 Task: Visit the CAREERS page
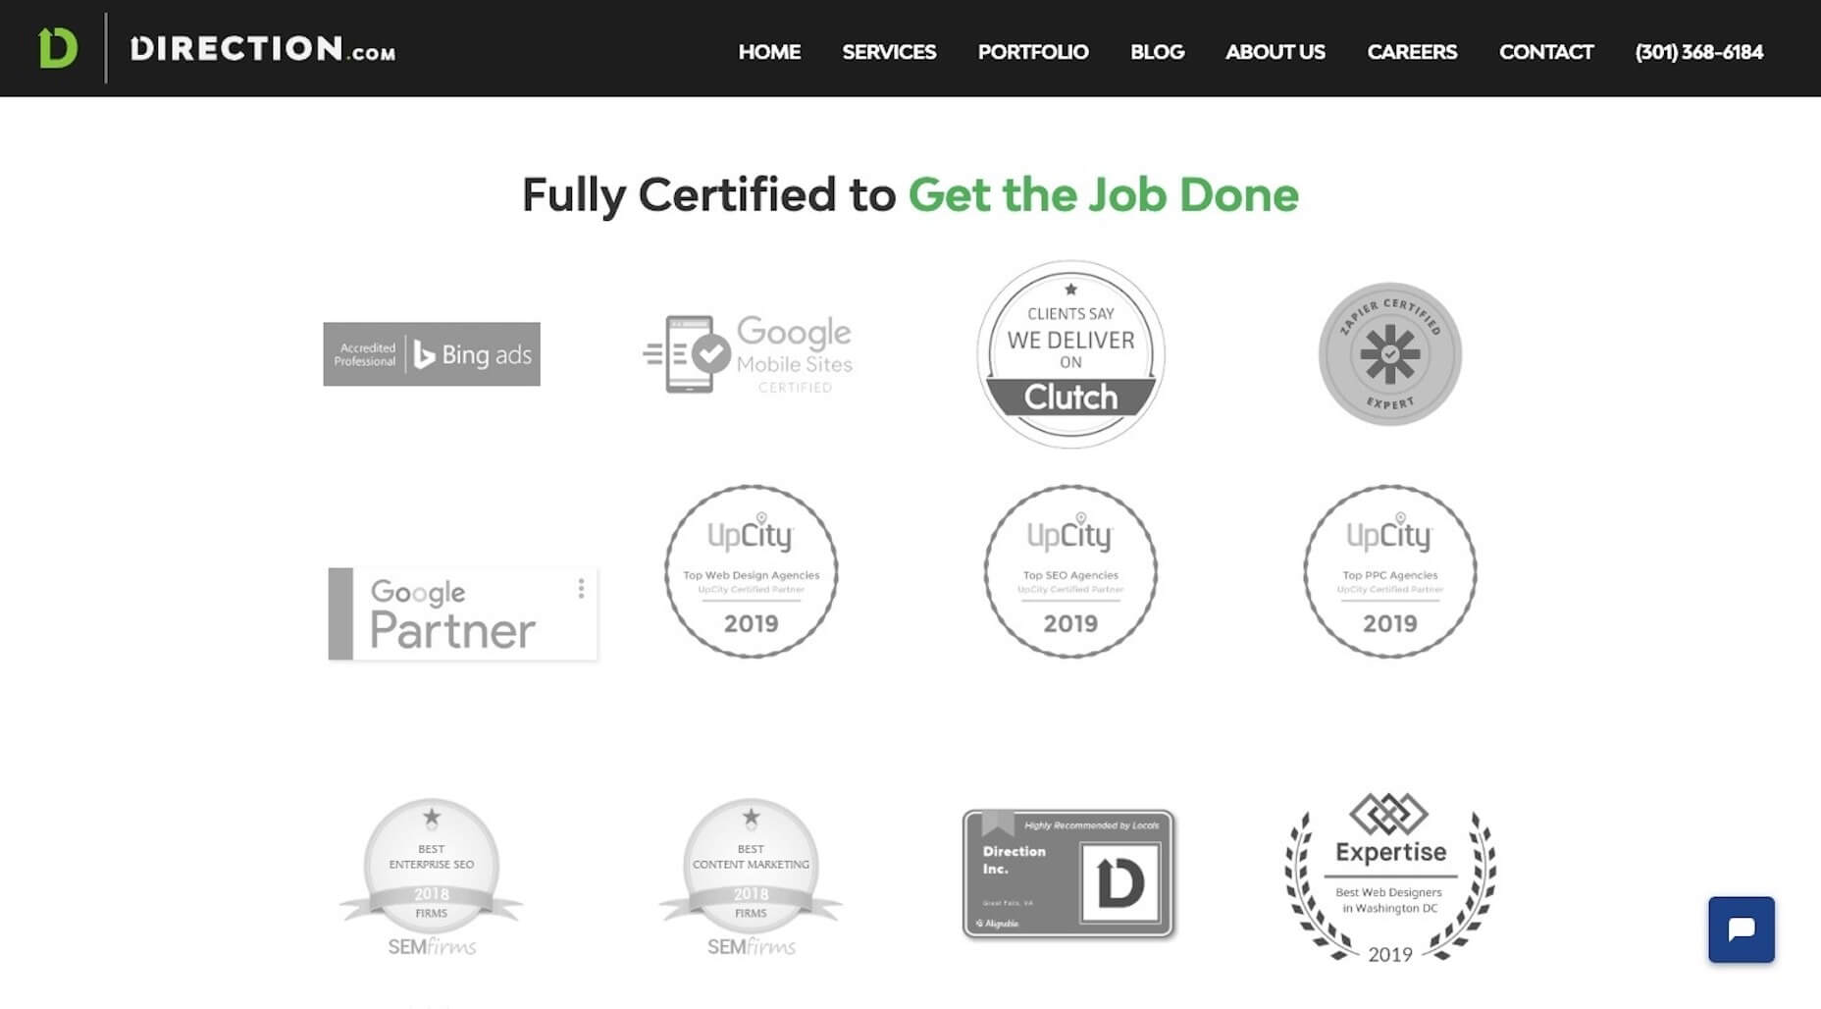click(1412, 52)
